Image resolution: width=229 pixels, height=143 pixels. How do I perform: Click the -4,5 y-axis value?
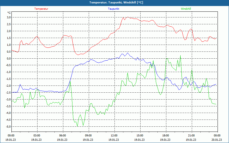[9, 120]
